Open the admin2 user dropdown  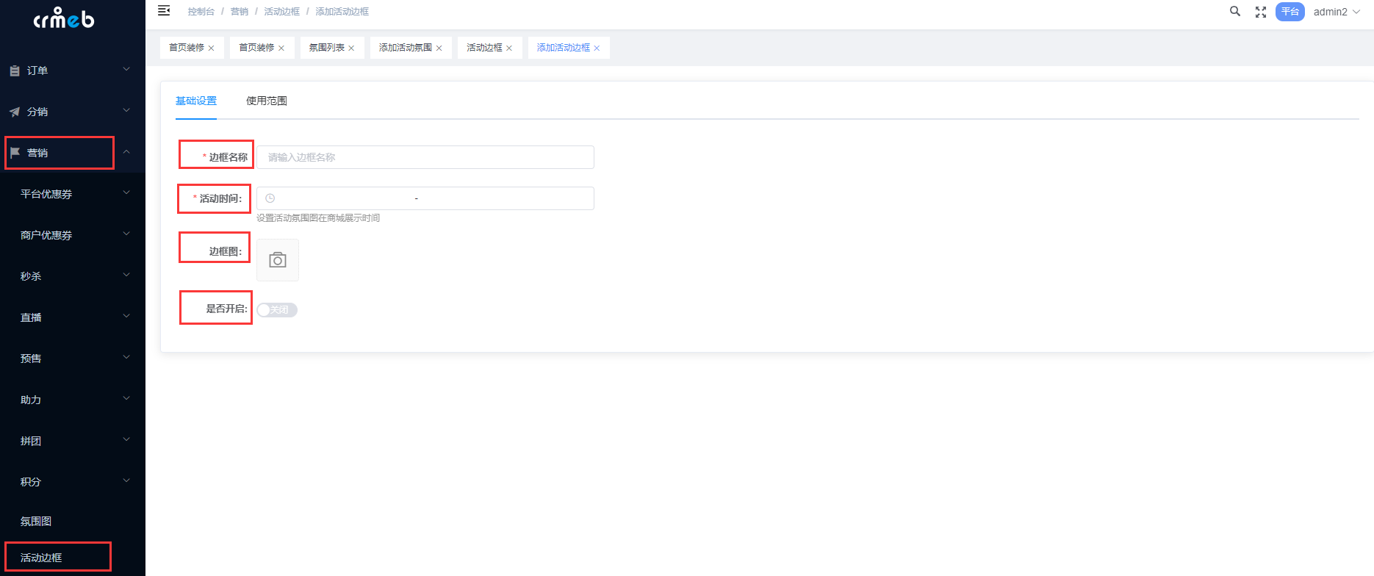pos(1337,12)
